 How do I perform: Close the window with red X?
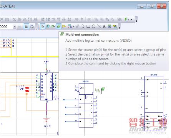coord(162,6)
